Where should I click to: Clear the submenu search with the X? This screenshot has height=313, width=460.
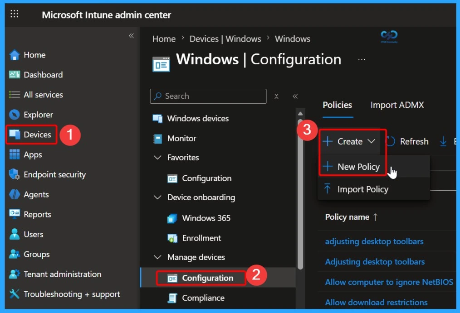pyautogui.click(x=276, y=96)
